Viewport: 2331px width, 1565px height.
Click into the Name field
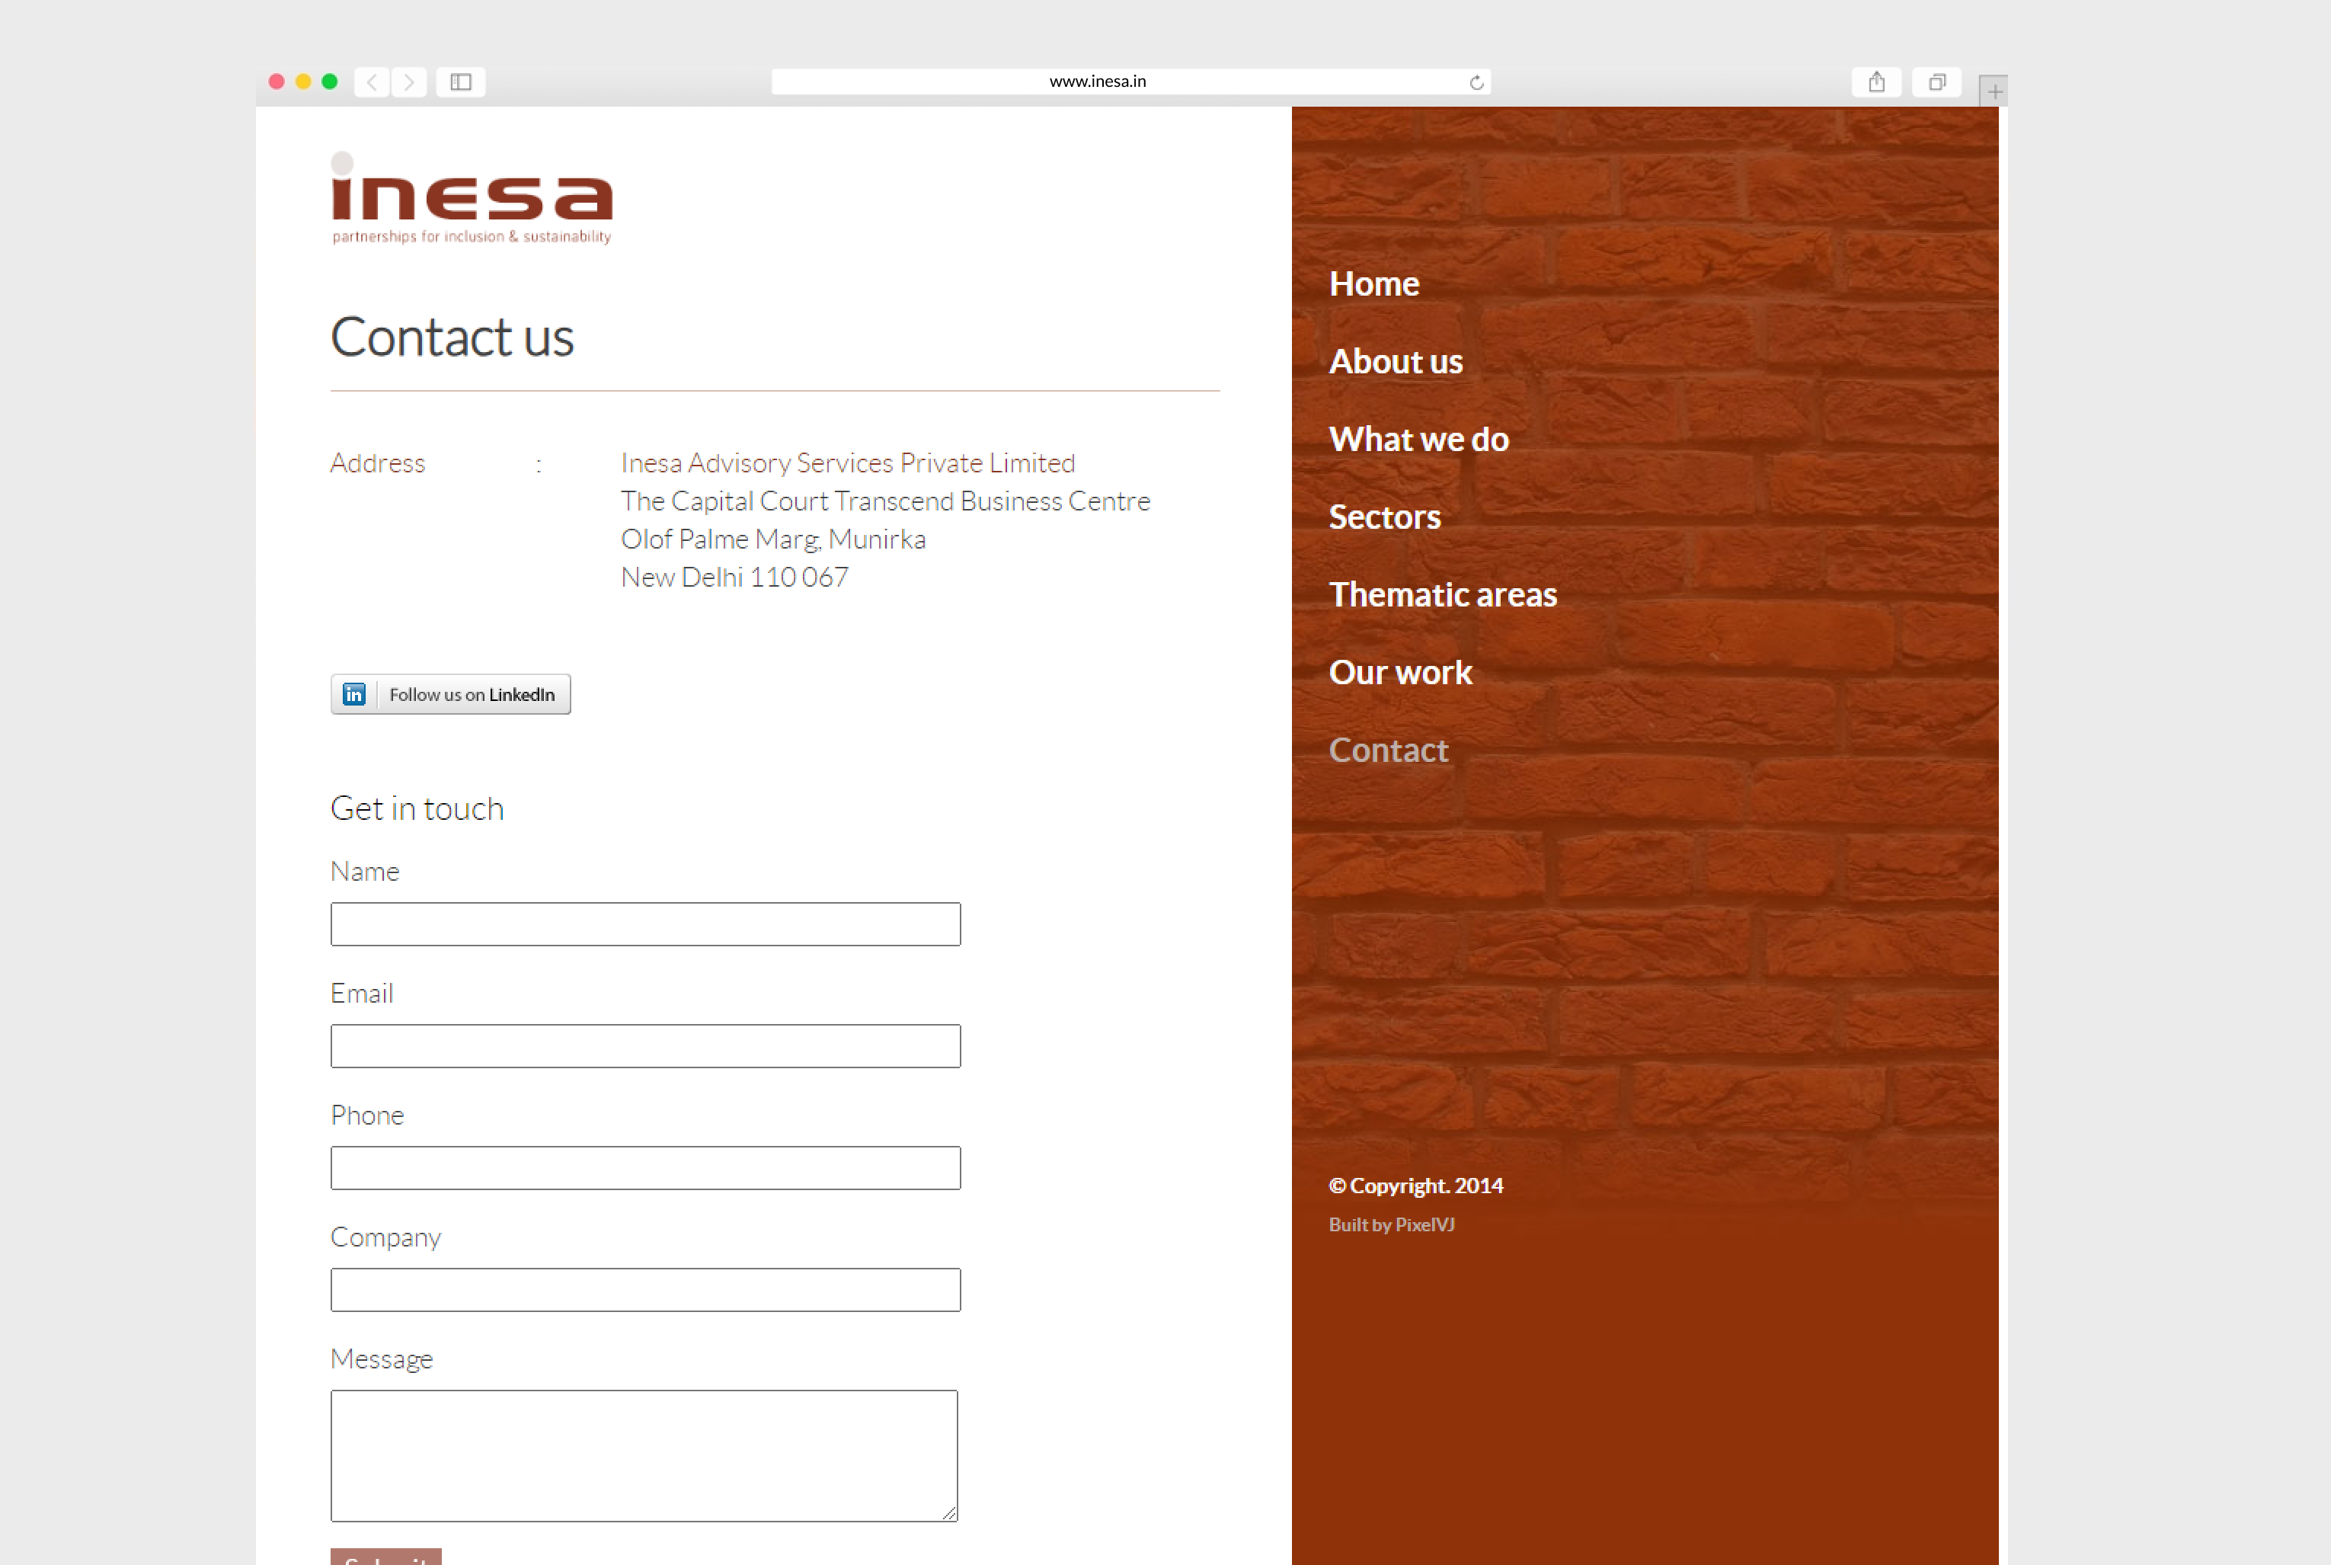click(646, 924)
